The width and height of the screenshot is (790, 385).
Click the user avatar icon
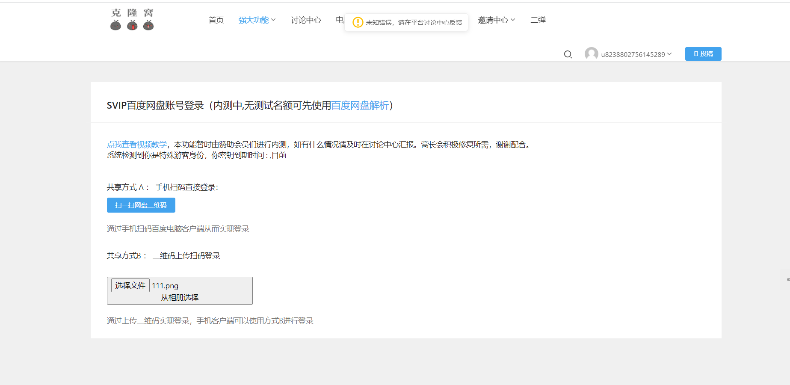pyautogui.click(x=591, y=54)
